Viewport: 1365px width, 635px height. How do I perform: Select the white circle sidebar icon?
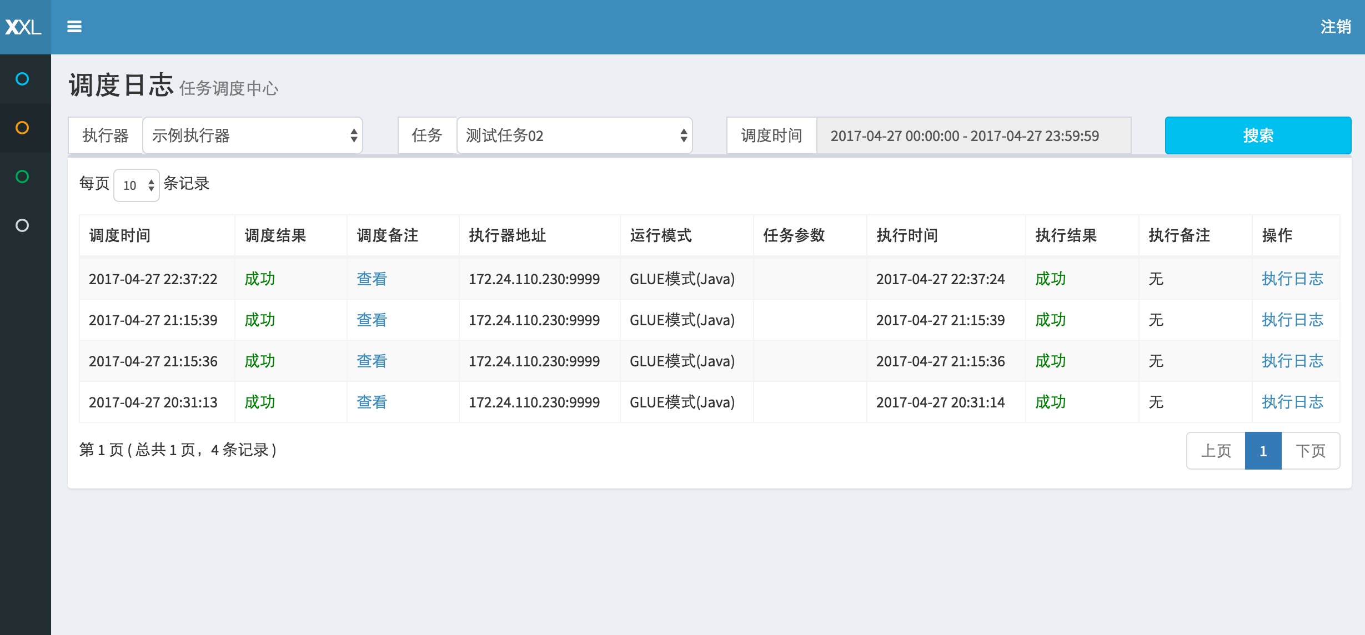click(23, 225)
